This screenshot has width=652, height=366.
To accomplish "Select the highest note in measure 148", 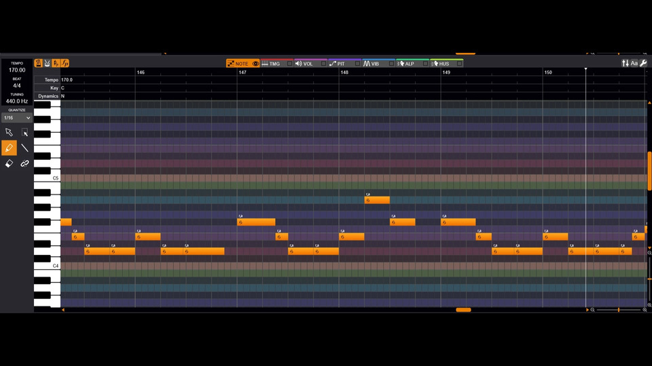I will pyautogui.click(x=377, y=200).
